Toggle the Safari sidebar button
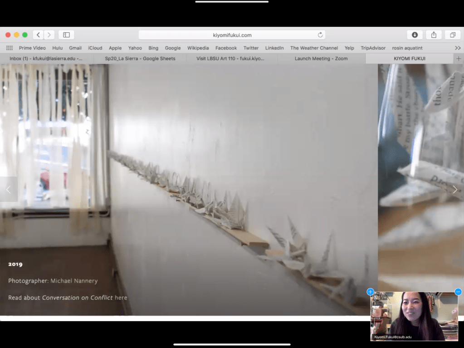Viewport: 464px width, 348px height. tap(66, 35)
